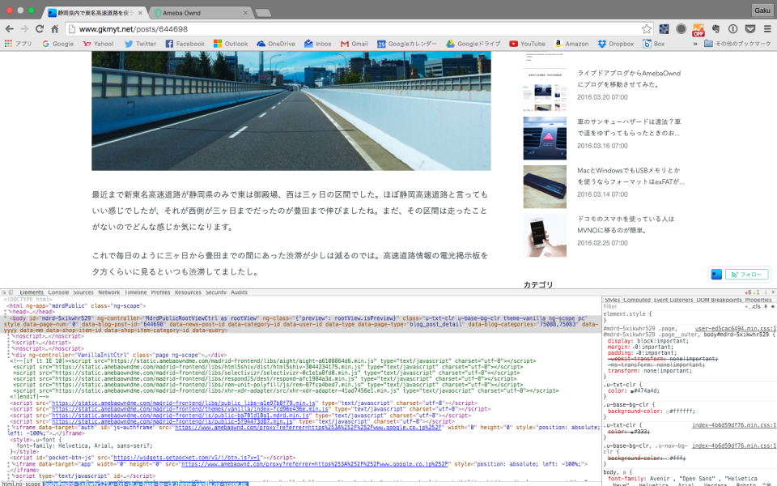Open the Google Calendar bookmark
Screen dimensions: 777x486
pos(407,44)
